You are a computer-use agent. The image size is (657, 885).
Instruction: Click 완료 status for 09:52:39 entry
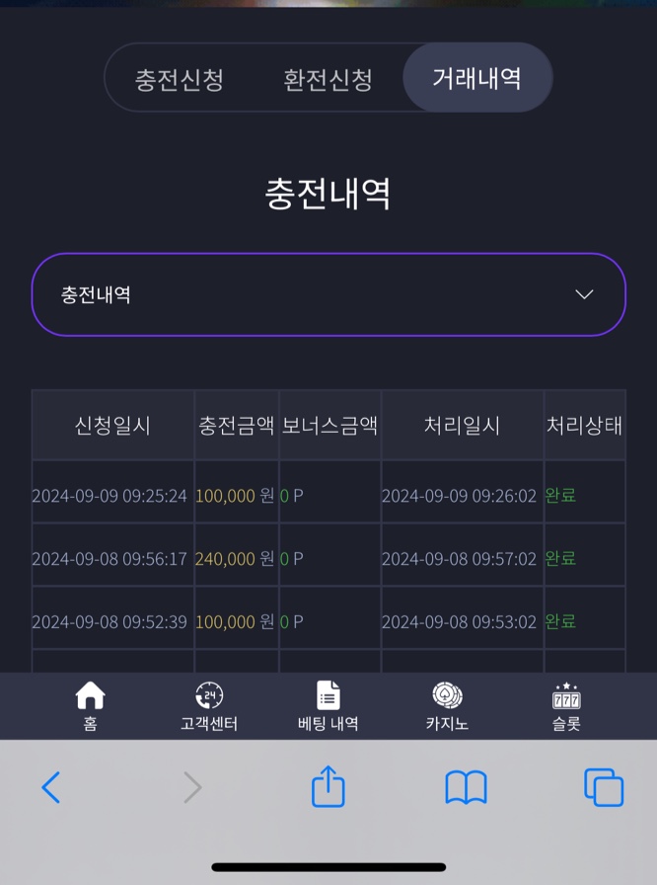(x=560, y=621)
